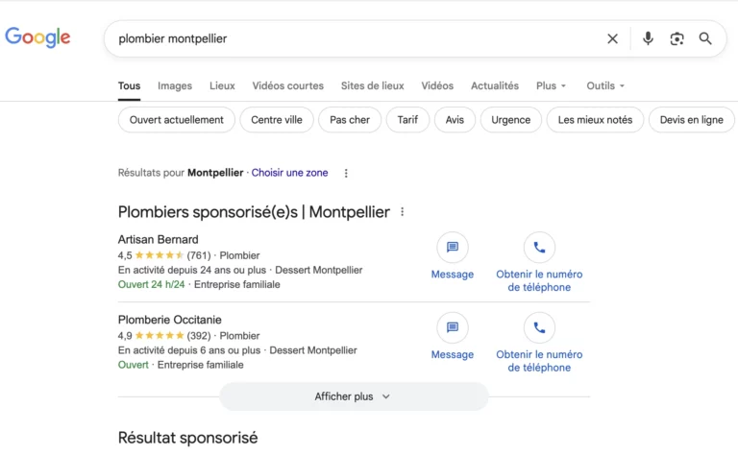Screen dimensions: 738x455
Task: Open the Artisan Bernard listing
Action: coord(159,239)
